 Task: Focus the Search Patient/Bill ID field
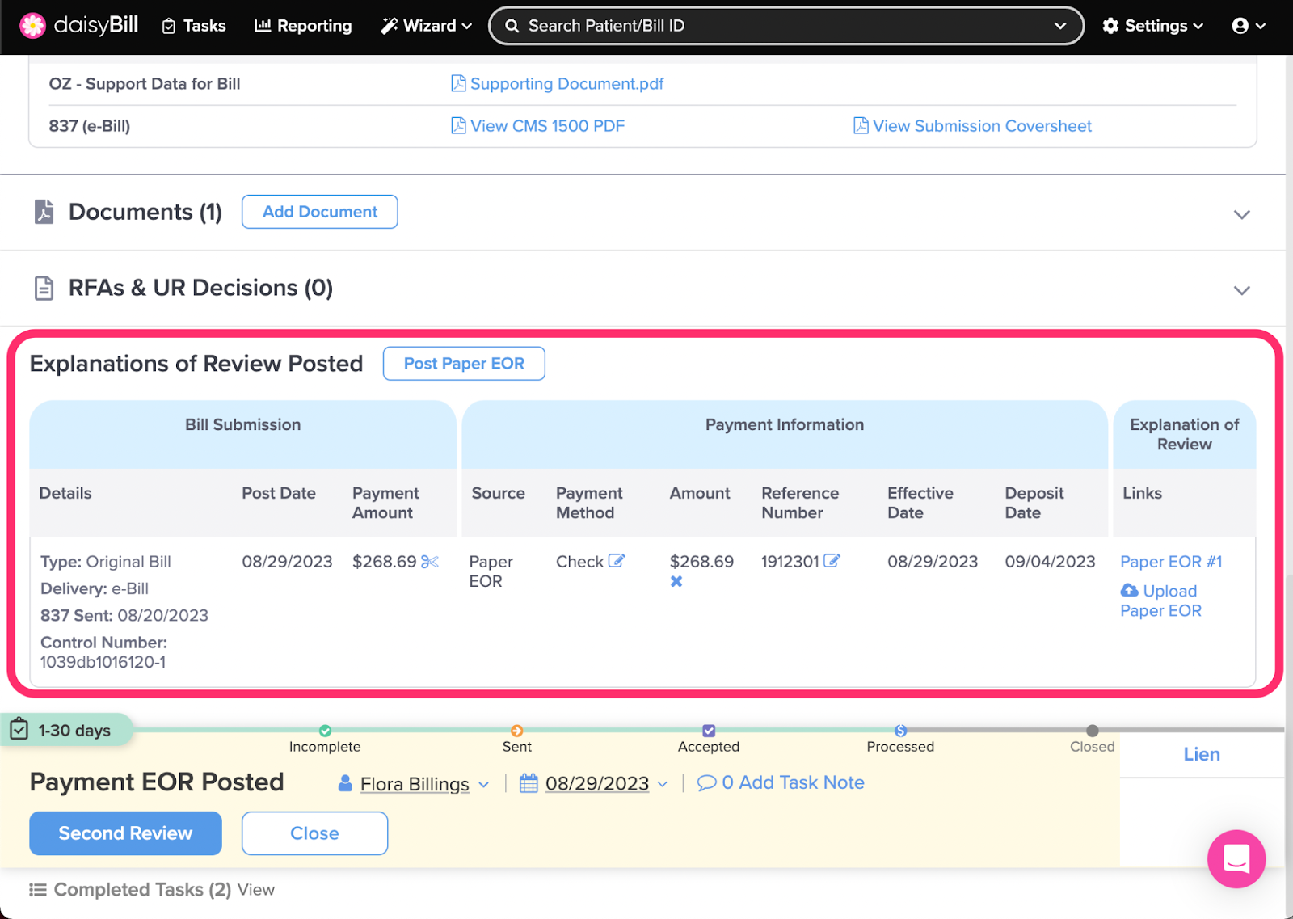[x=784, y=26]
